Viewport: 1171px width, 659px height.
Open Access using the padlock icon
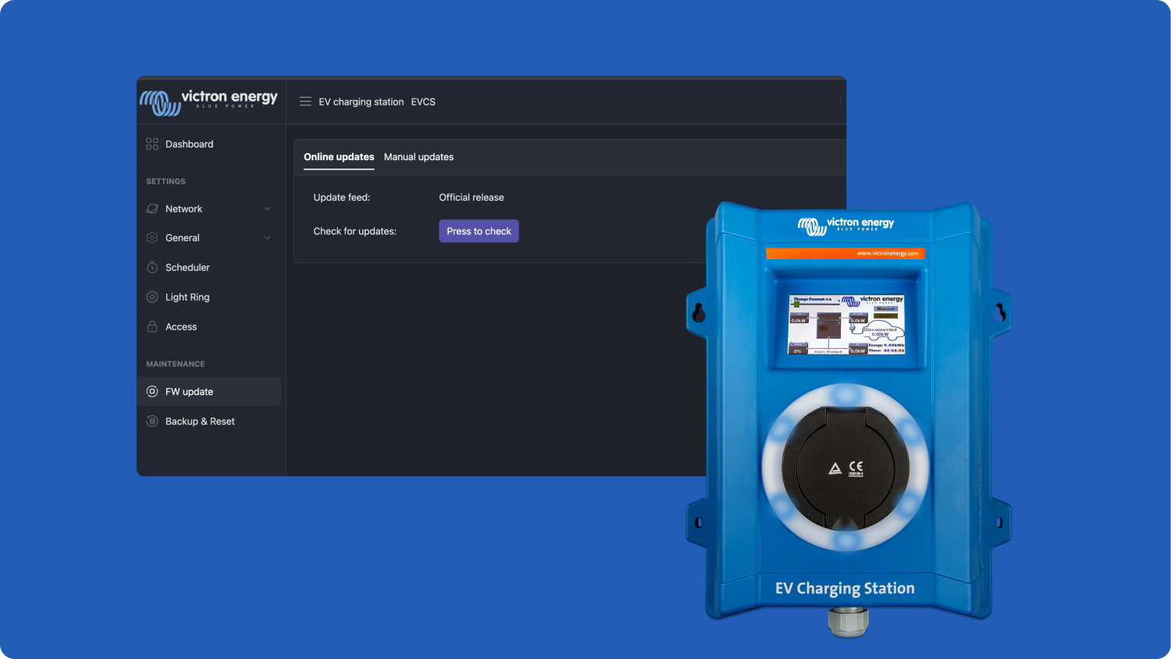click(x=152, y=327)
